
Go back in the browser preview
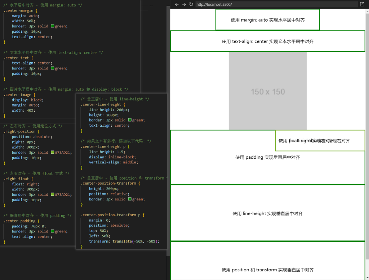click(x=177, y=4)
